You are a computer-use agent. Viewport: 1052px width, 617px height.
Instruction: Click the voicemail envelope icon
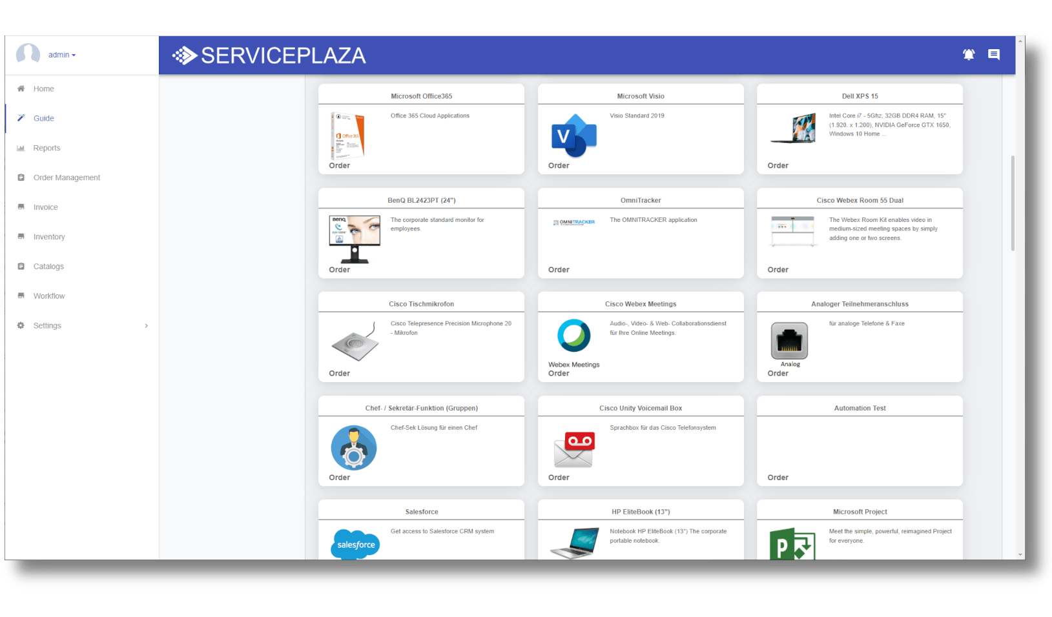(574, 450)
